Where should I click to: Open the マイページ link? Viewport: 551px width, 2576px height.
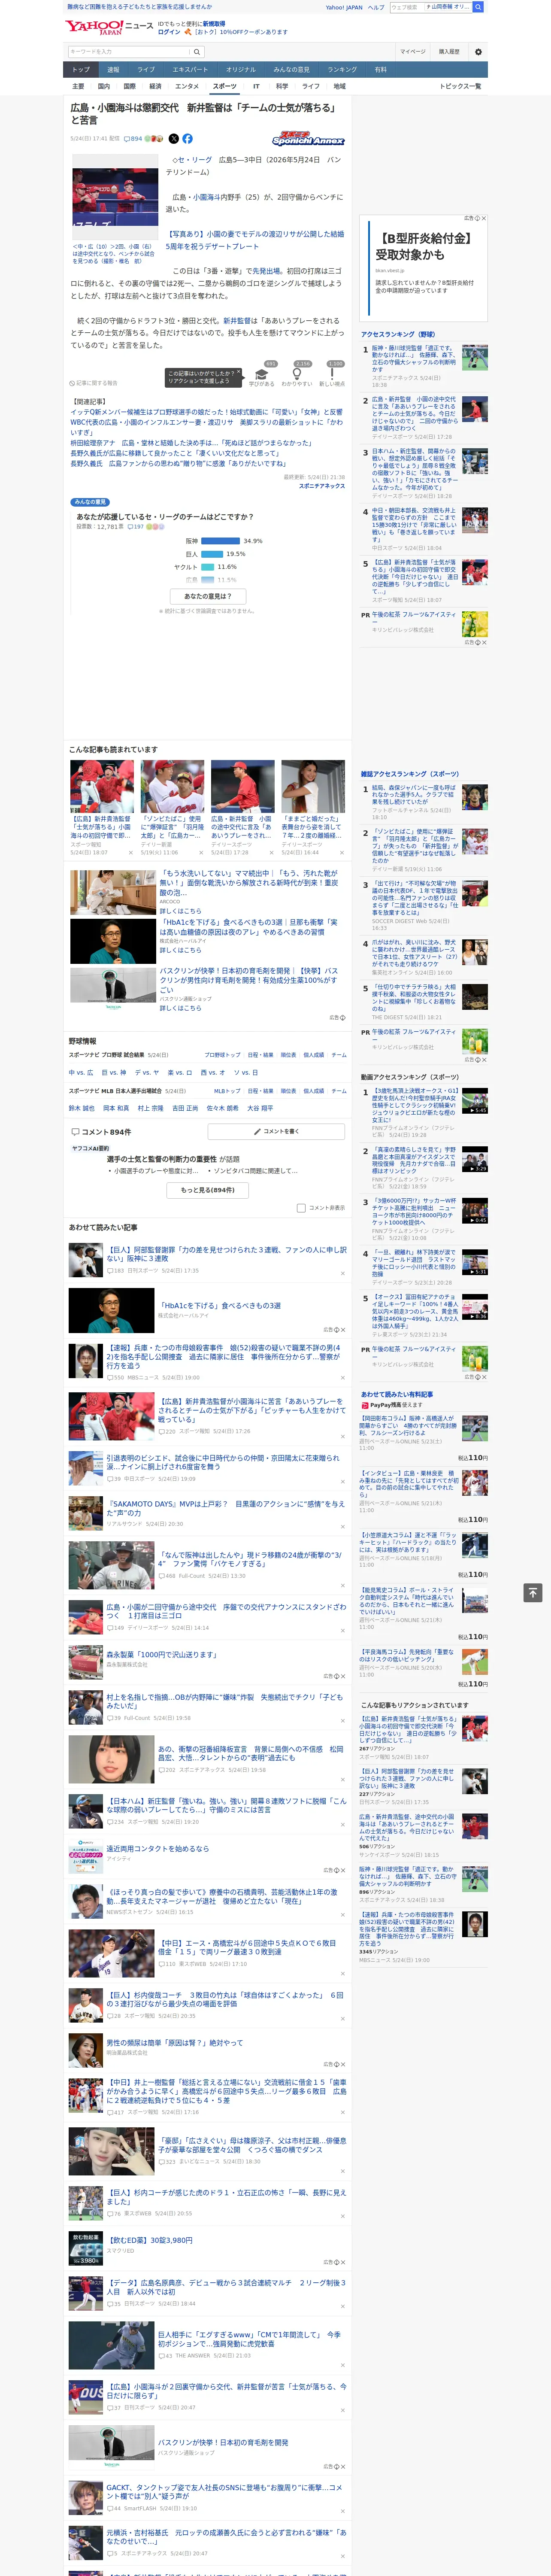pos(412,52)
